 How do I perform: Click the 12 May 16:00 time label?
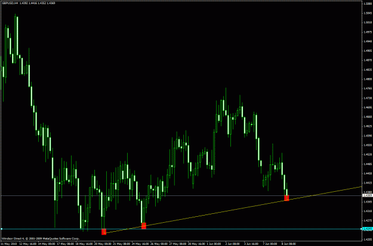[28, 244]
